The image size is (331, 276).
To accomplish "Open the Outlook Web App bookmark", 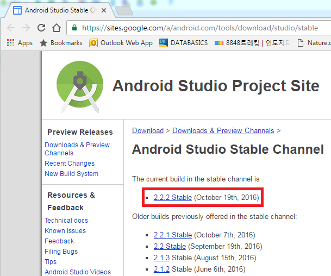I will [121, 43].
